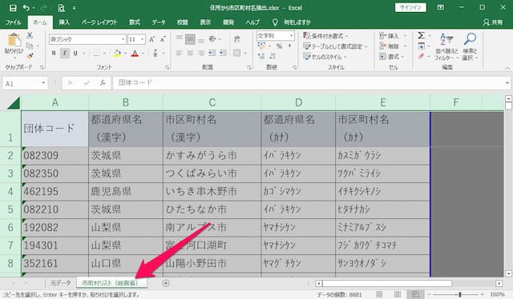
Task: Adjust the zoom level slider
Action: click(x=459, y=295)
